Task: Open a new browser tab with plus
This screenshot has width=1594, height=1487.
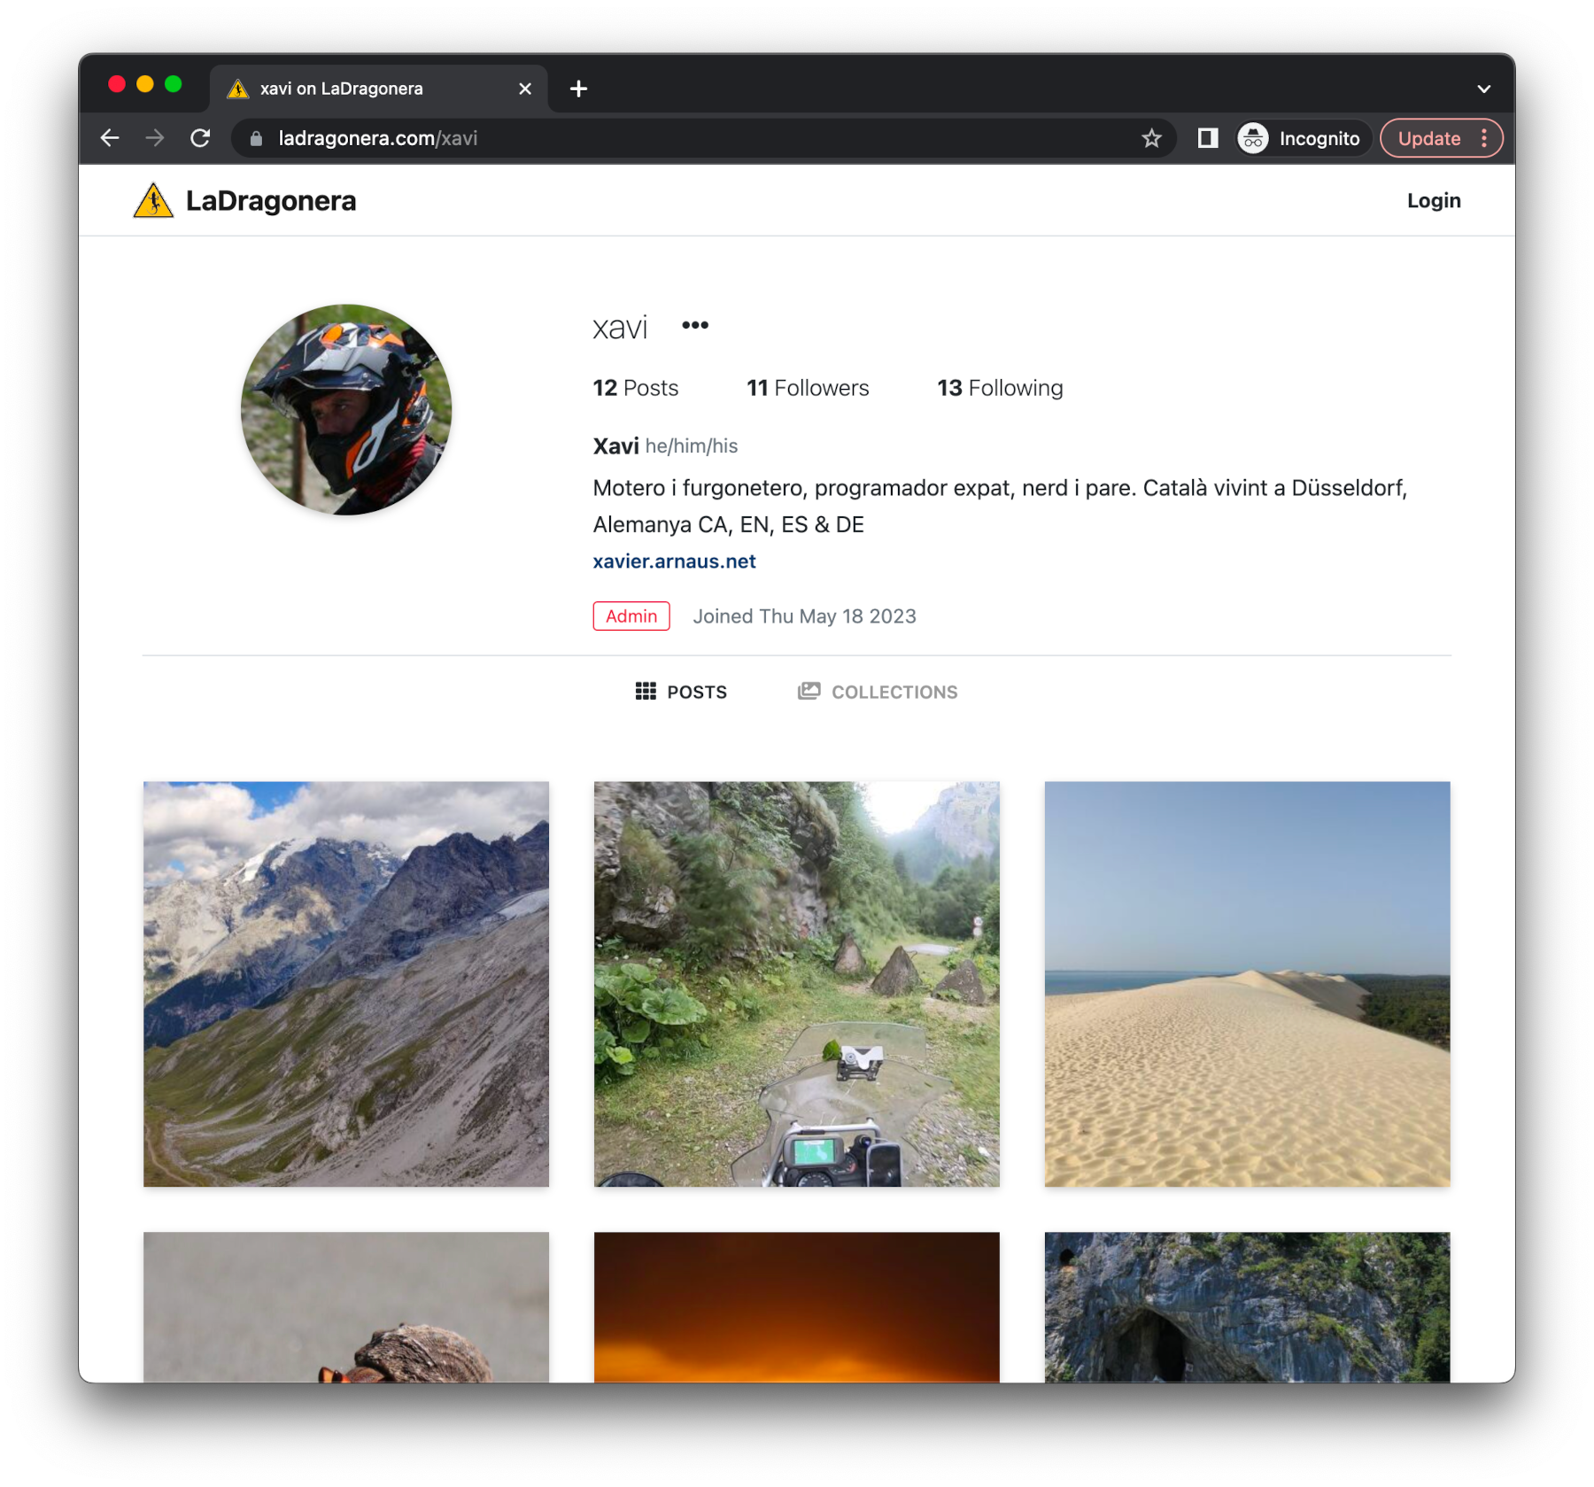Action: 578,89
